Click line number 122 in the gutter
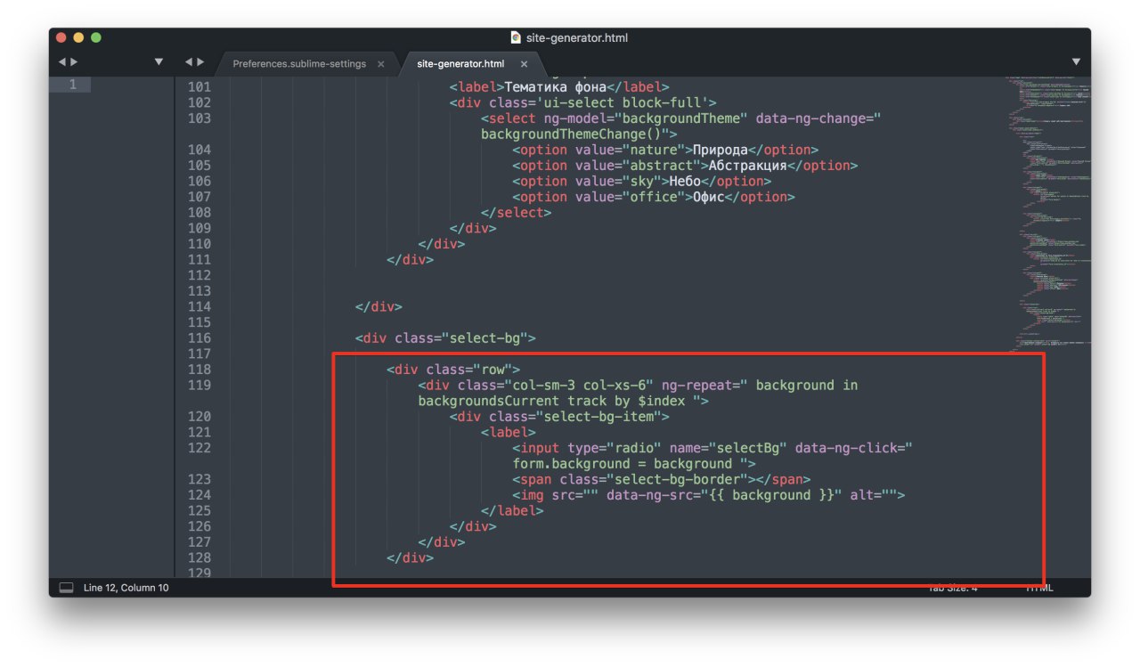Viewport: 1140px width, 667px height. coord(199,448)
